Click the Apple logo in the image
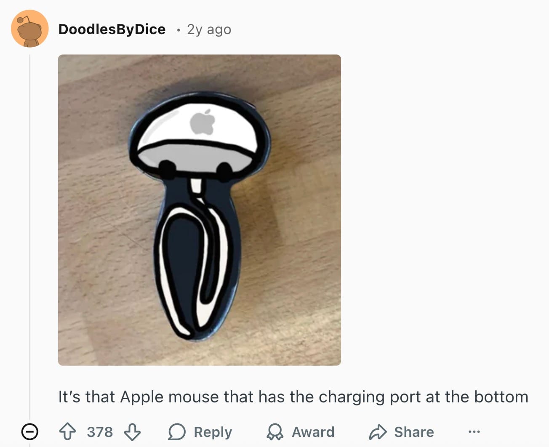This screenshot has height=447, width=549. click(x=203, y=122)
